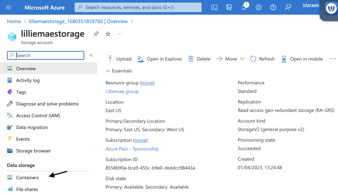Viewport: 338px width, 193px height.
Task: Click the Move arrow icon
Action: tap(219, 59)
